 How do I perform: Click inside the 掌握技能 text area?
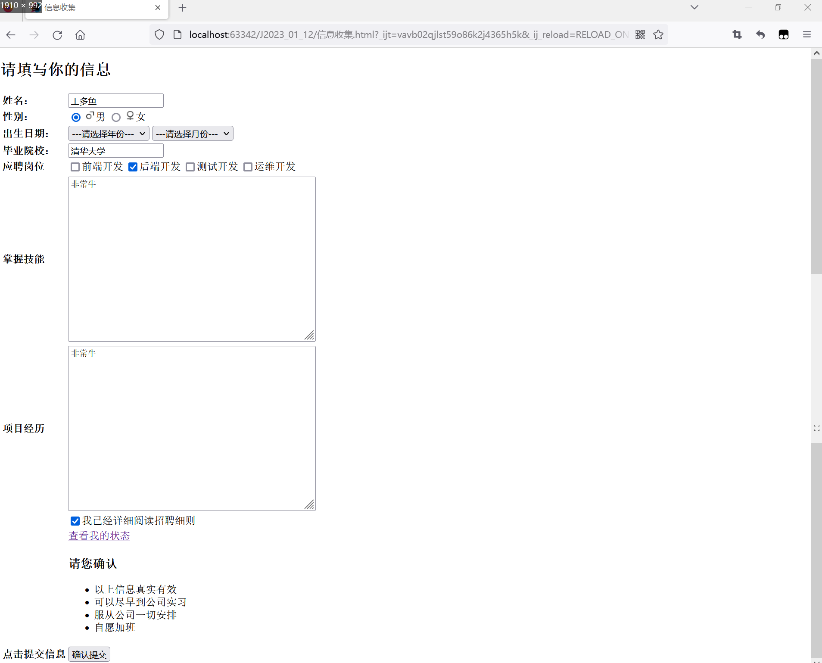[192, 259]
